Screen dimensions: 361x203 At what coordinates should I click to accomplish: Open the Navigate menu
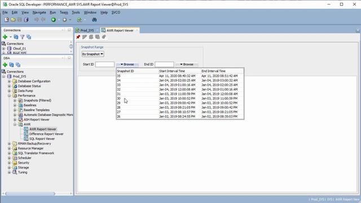coord(39,12)
